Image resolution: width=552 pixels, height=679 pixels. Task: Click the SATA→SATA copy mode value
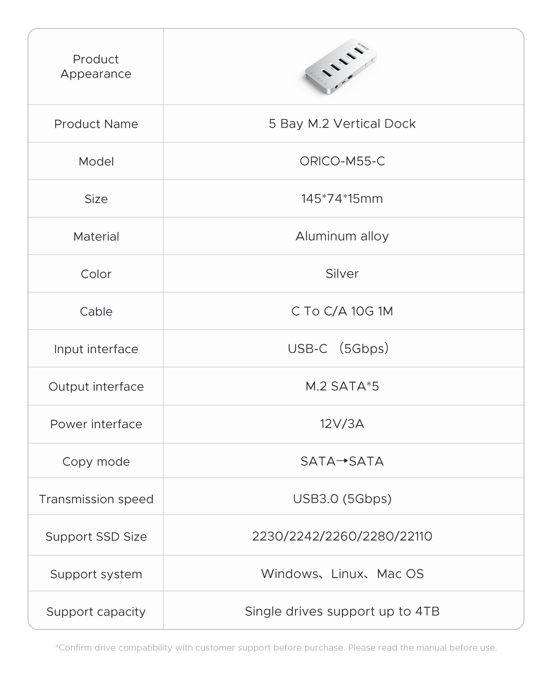pos(342,461)
